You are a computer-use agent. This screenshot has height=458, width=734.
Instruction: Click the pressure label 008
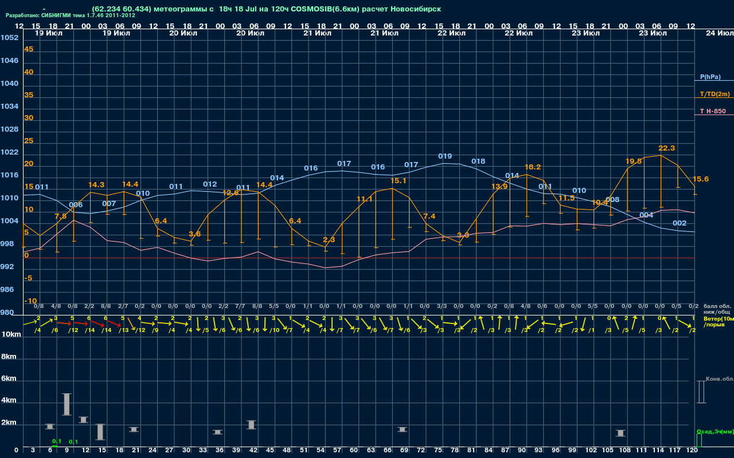[612, 200]
